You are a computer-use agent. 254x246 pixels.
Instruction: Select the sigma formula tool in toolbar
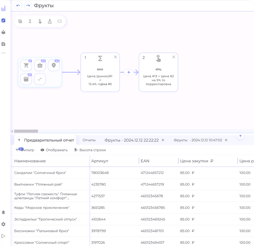(30, 21)
